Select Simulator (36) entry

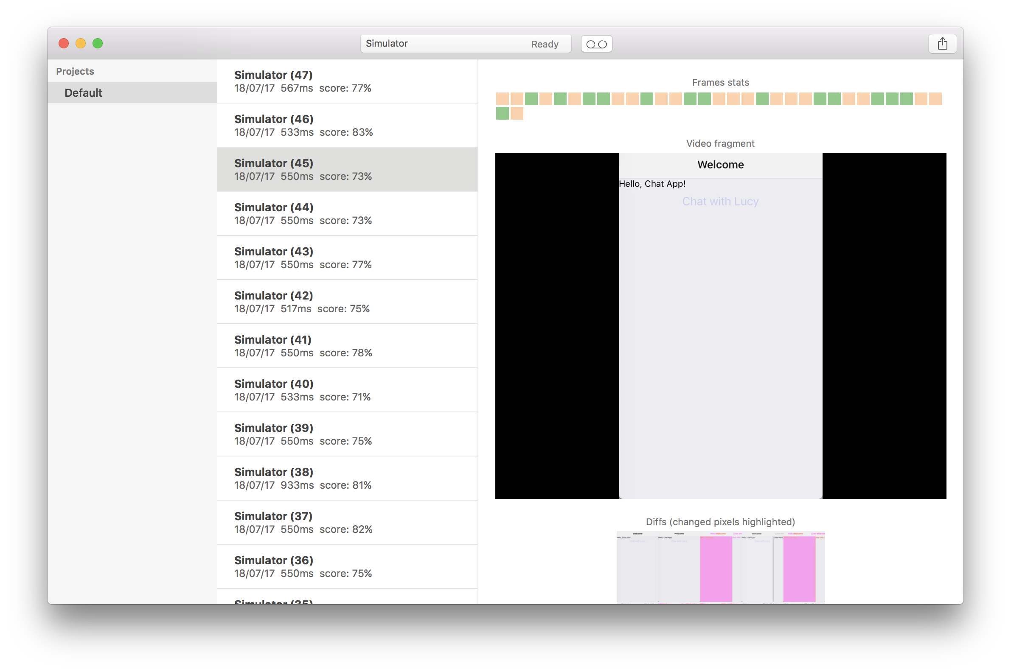[x=347, y=566]
